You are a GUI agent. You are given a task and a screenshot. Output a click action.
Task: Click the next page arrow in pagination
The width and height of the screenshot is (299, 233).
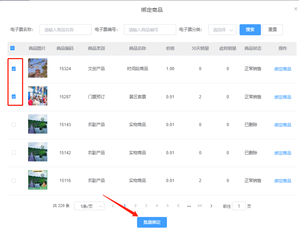[211, 206]
